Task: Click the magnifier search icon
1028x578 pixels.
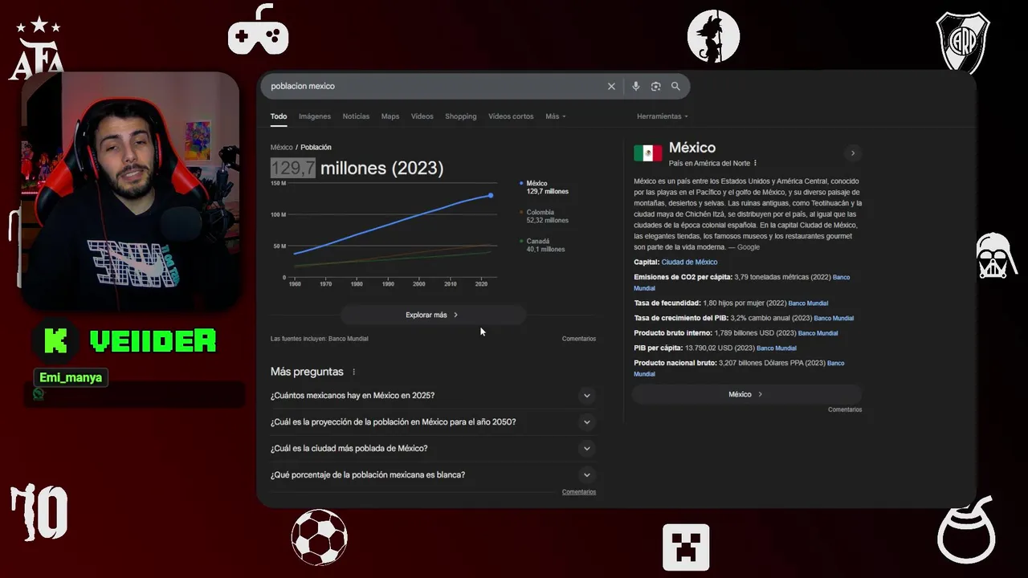Action: coord(675,86)
